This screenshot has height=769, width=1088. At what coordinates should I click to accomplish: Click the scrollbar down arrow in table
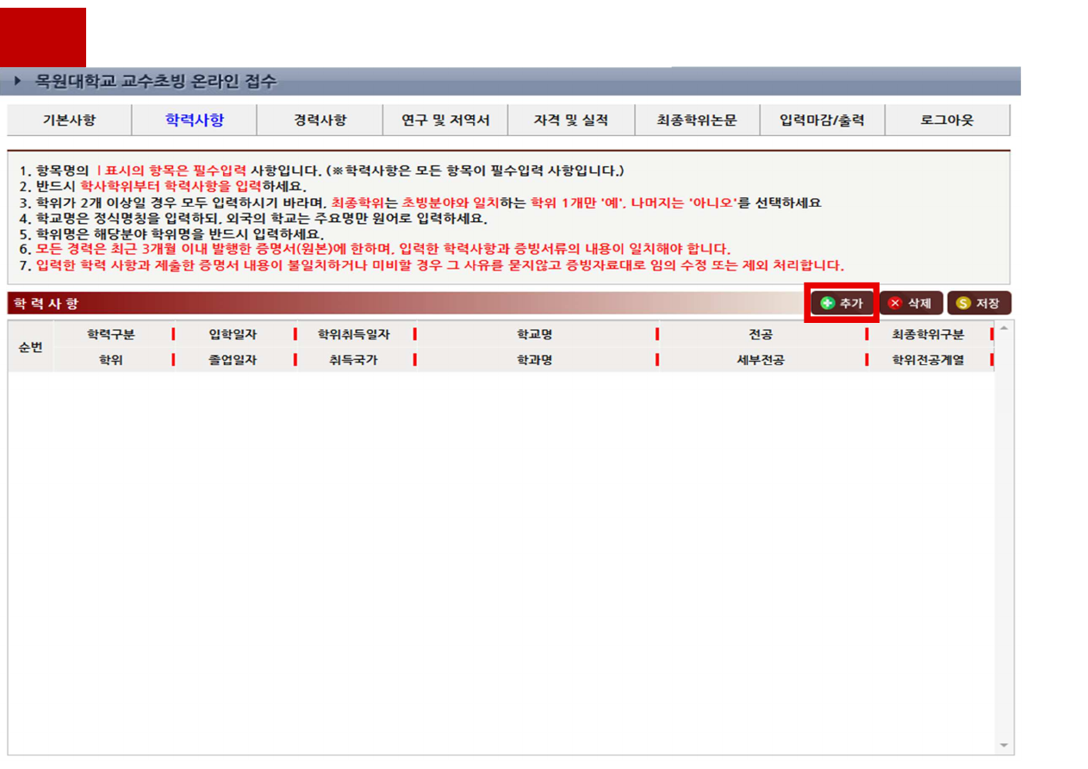click(1003, 745)
